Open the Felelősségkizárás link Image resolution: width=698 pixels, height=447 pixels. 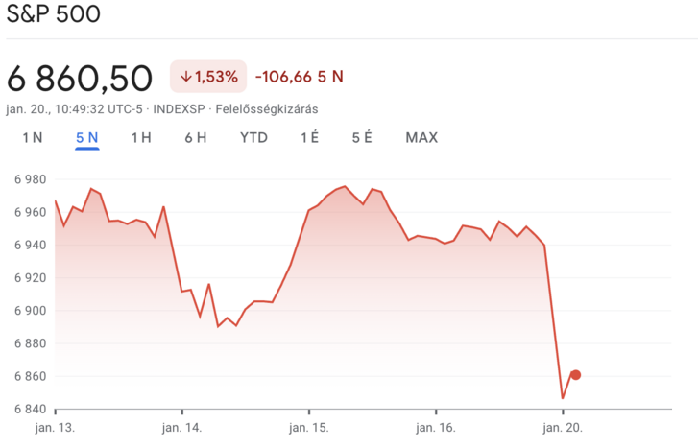(x=268, y=109)
